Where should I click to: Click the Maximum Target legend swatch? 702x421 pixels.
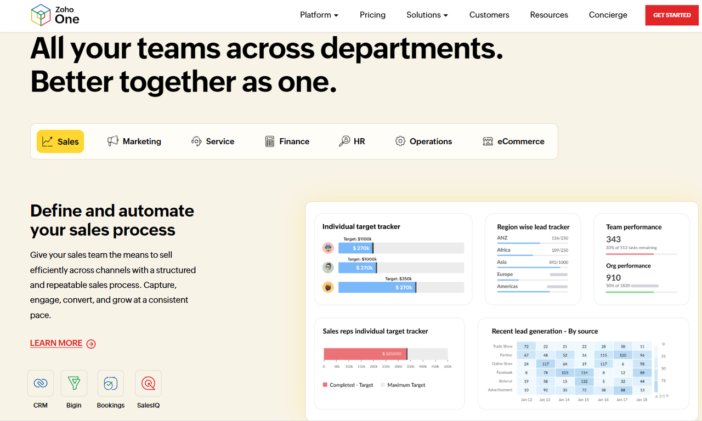[x=383, y=385]
